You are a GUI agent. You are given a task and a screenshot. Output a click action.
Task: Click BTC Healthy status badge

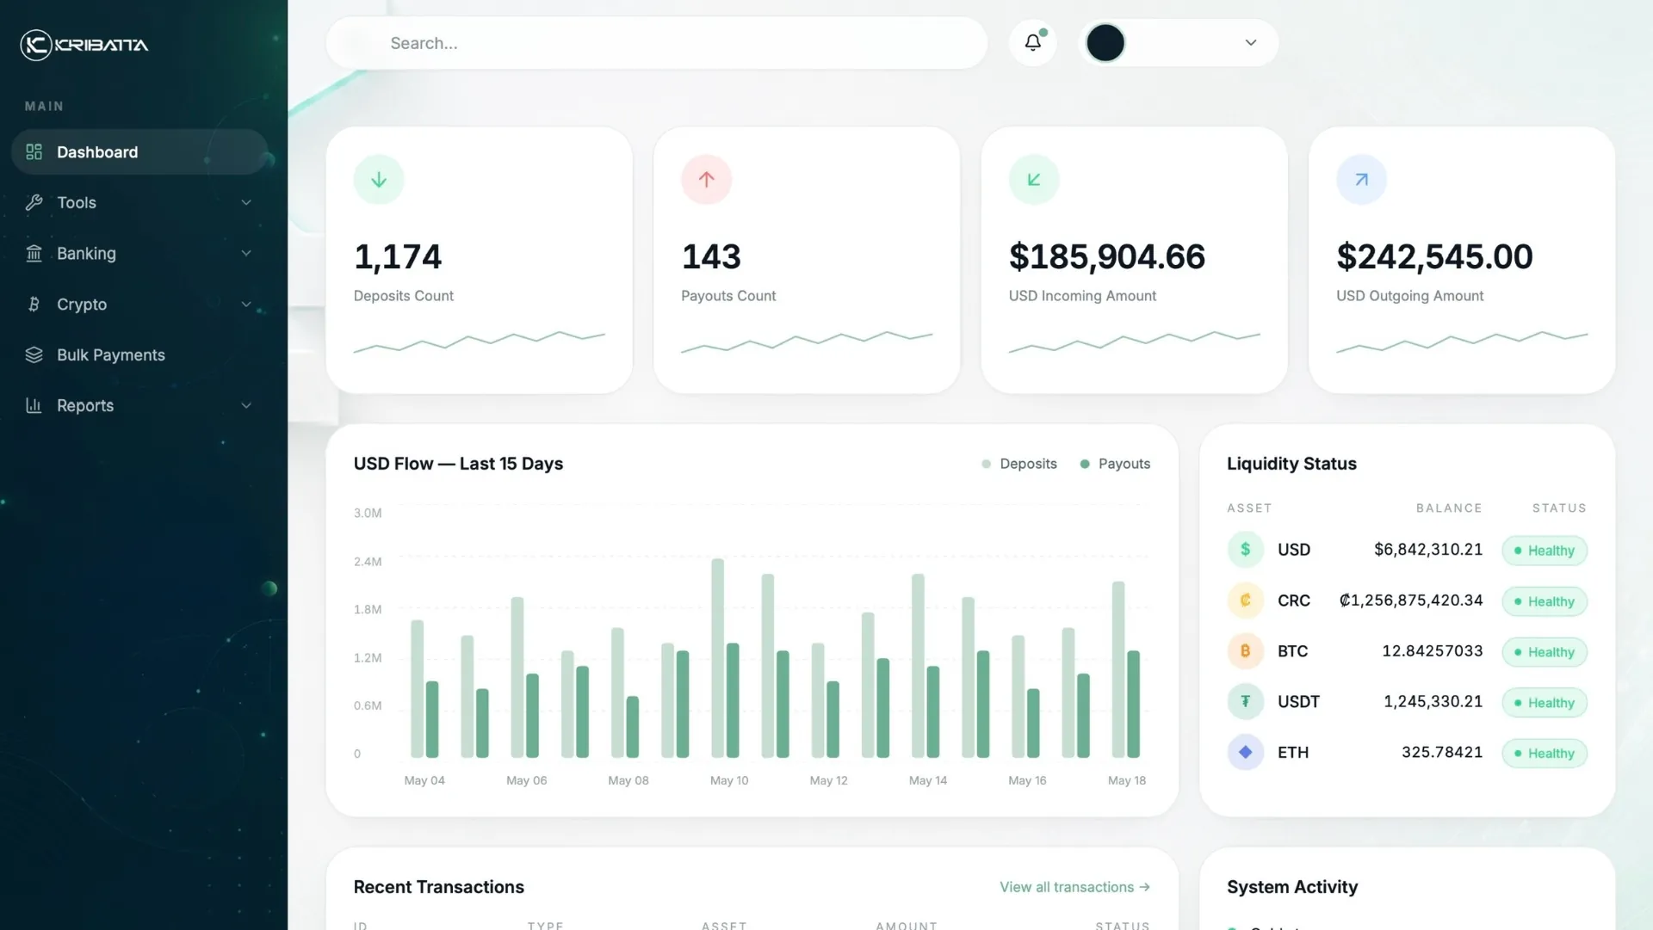point(1545,652)
